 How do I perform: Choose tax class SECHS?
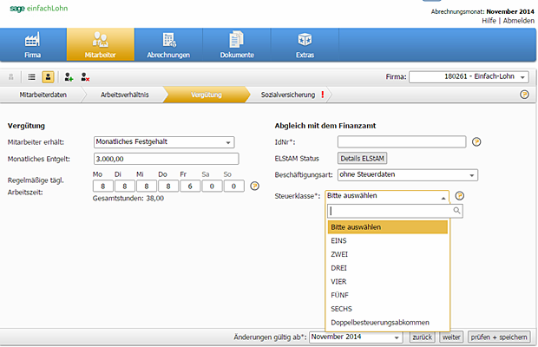388,309
